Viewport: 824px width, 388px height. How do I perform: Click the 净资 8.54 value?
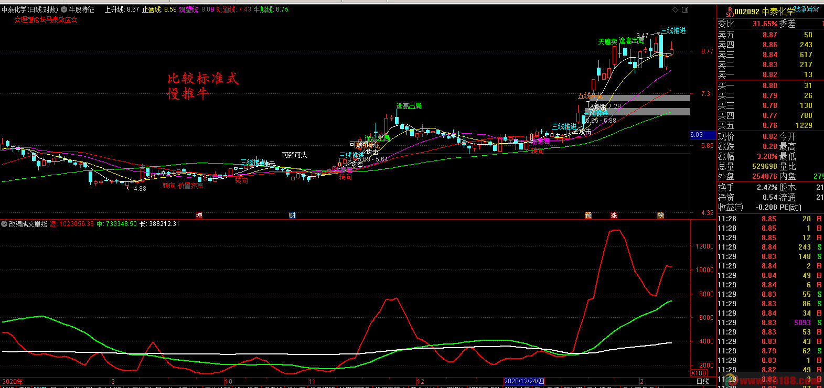pyautogui.click(x=770, y=197)
